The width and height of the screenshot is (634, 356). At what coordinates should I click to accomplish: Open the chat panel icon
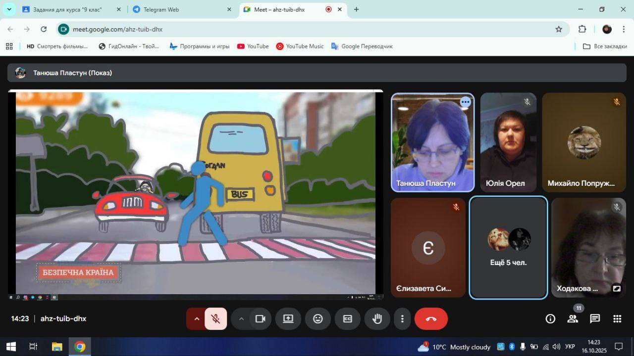pyautogui.click(x=595, y=319)
